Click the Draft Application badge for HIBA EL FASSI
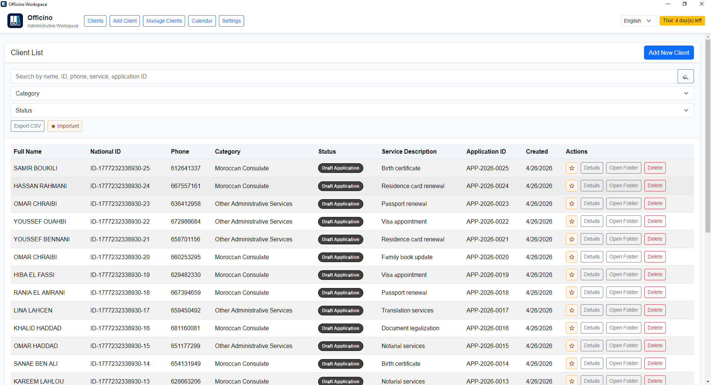This screenshot has width=711, height=385. coord(340,275)
